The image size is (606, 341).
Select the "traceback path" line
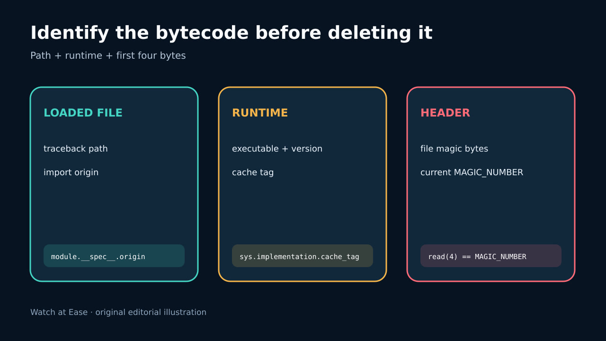point(76,149)
